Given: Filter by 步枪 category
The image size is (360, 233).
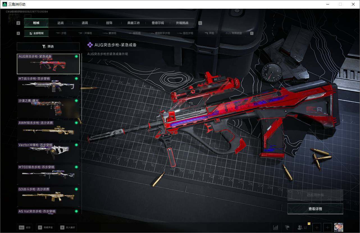Looking at the screenshot, I should [61, 33].
